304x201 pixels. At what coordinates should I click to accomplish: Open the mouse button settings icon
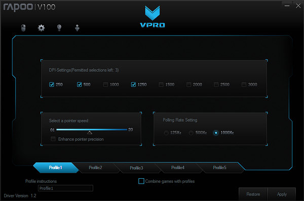23,28
